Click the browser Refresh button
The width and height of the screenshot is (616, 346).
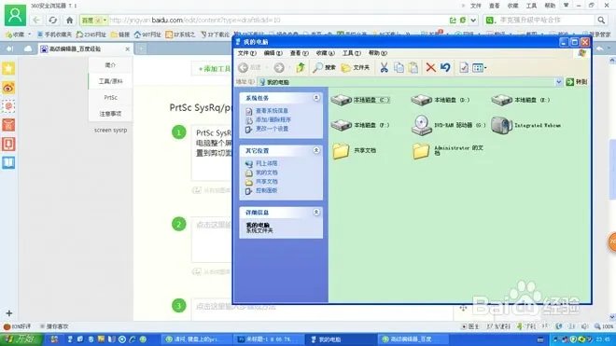53,20
